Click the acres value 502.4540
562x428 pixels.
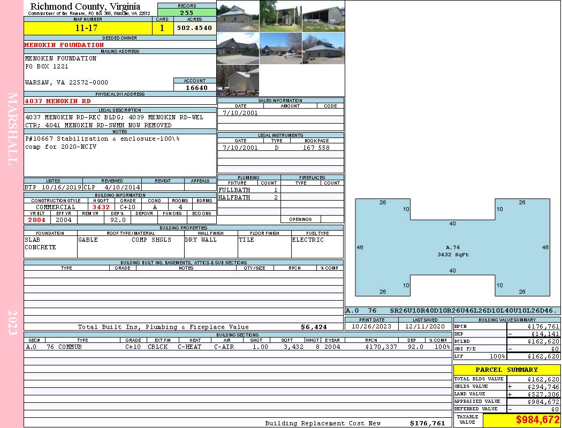pos(194,28)
